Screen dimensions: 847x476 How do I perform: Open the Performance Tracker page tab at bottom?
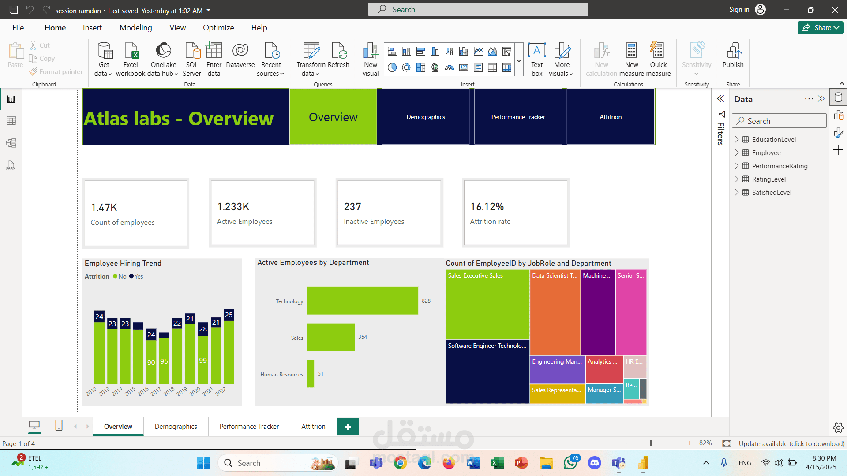pos(249,426)
